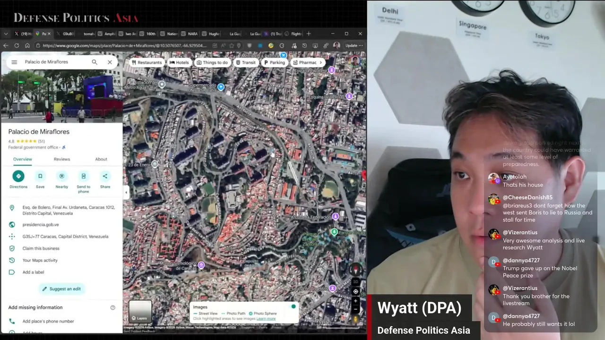Screen dimensions: 605x340
Task: Select the Parking filter chip
Action: [x=275, y=62]
